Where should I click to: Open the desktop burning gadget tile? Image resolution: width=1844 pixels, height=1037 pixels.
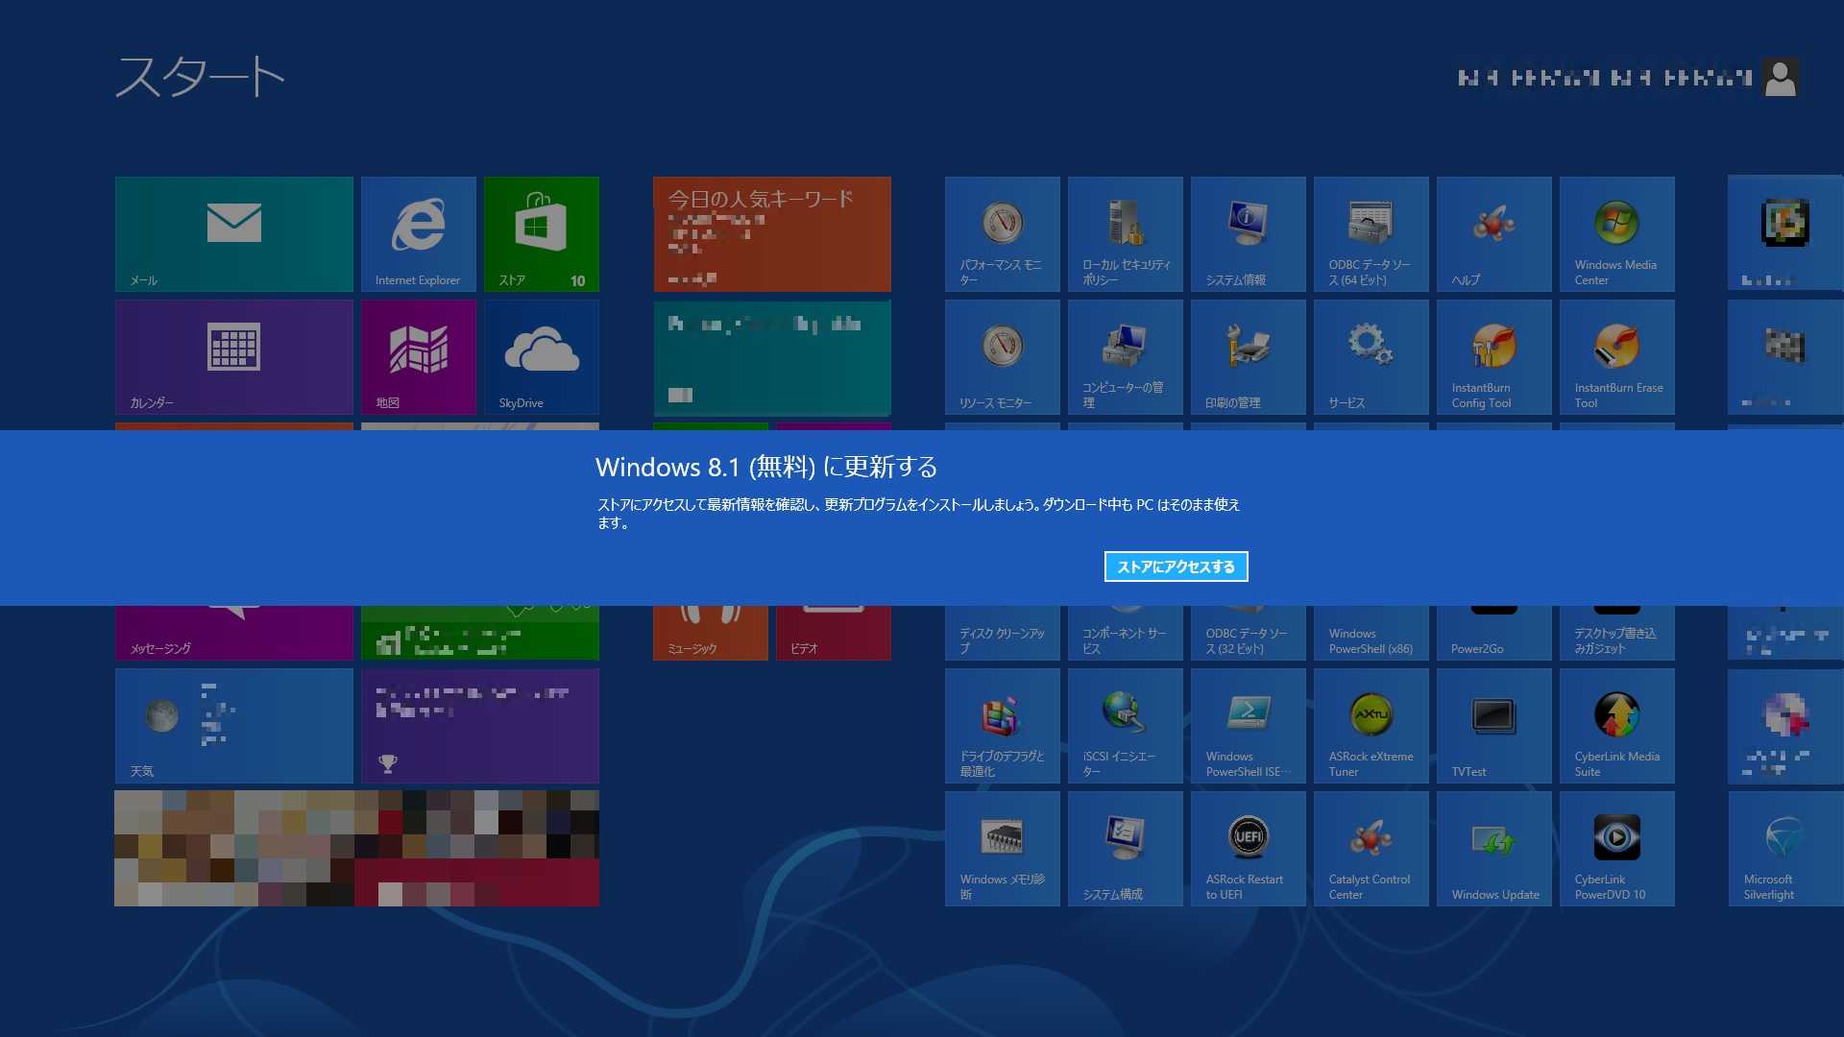pos(1617,633)
